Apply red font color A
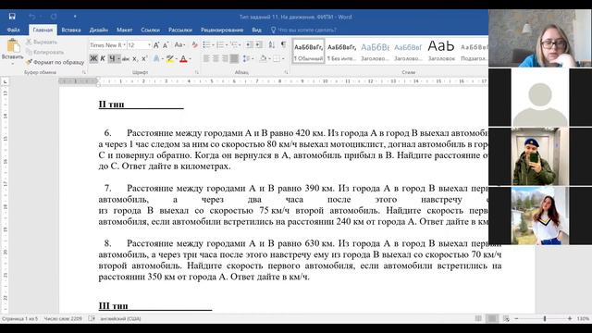This screenshot has height=333, width=592. (x=183, y=58)
